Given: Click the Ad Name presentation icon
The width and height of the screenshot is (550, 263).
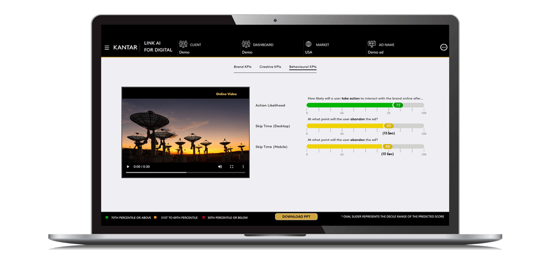Looking at the screenshot, I should pyautogui.click(x=371, y=44).
